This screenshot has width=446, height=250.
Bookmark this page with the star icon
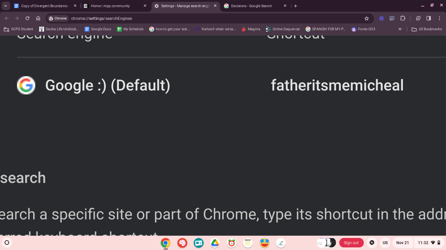[367, 19]
